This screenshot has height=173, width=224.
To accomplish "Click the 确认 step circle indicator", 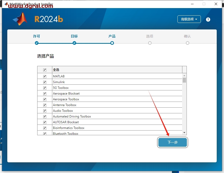I will click(x=188, y=43).
